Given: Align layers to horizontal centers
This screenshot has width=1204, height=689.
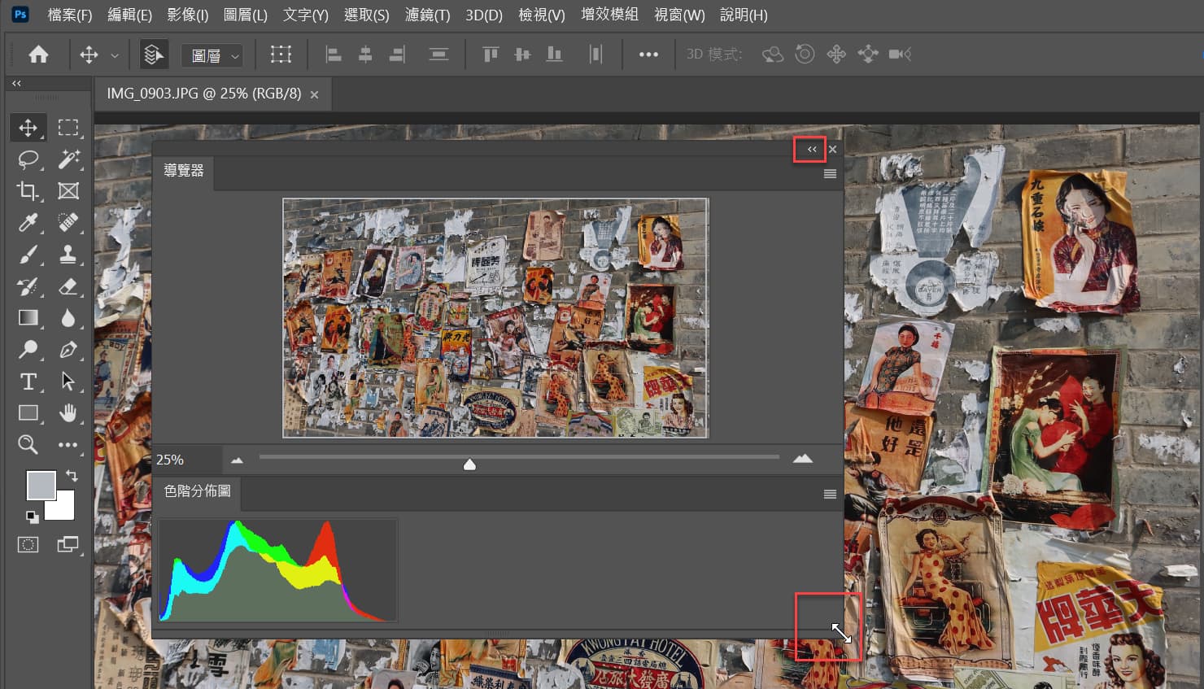Looking at the screenshot, I should coord(365,55).
